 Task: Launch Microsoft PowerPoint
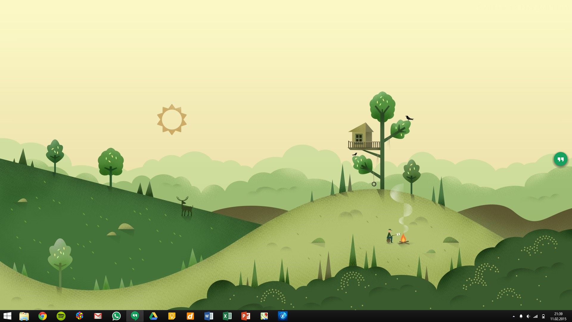[x=246, y=316]
